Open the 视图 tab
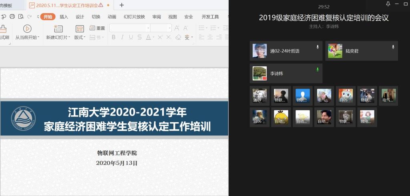Image resolution: width=410 pixels, height=196 pixels. [x=173, y=17]
